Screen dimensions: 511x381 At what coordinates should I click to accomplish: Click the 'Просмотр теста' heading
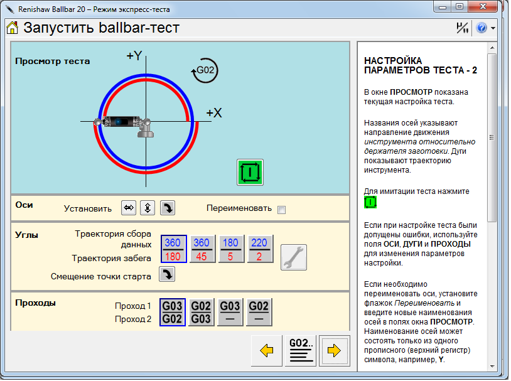(x=53, y=62)
